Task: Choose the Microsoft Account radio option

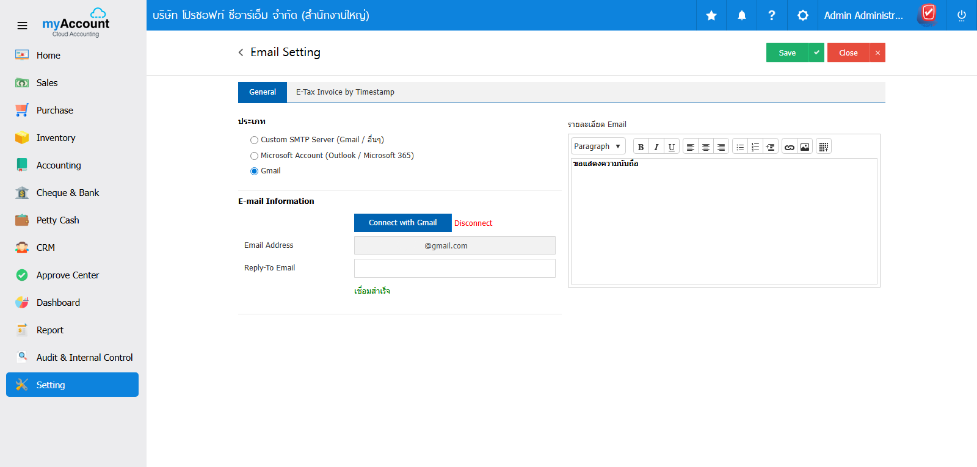Action: coord(254,156)
